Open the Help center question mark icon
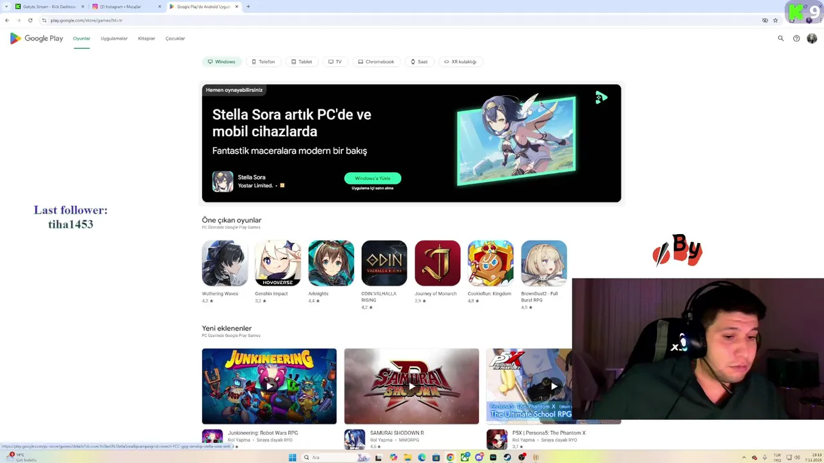The image size is (824, 463). pos(796,39)
